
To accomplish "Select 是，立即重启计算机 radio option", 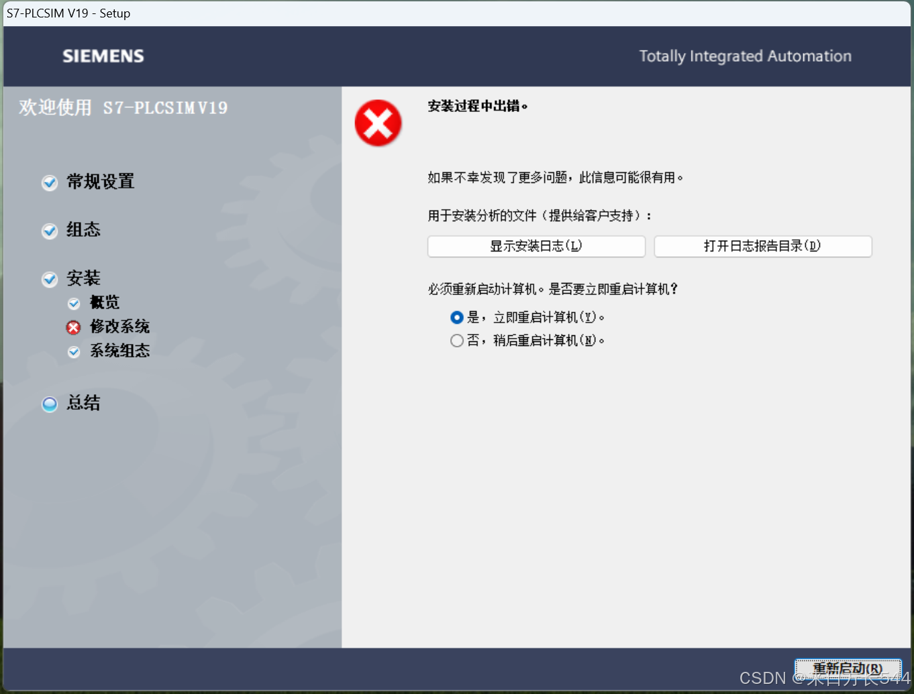I will (x=457, y=317).
